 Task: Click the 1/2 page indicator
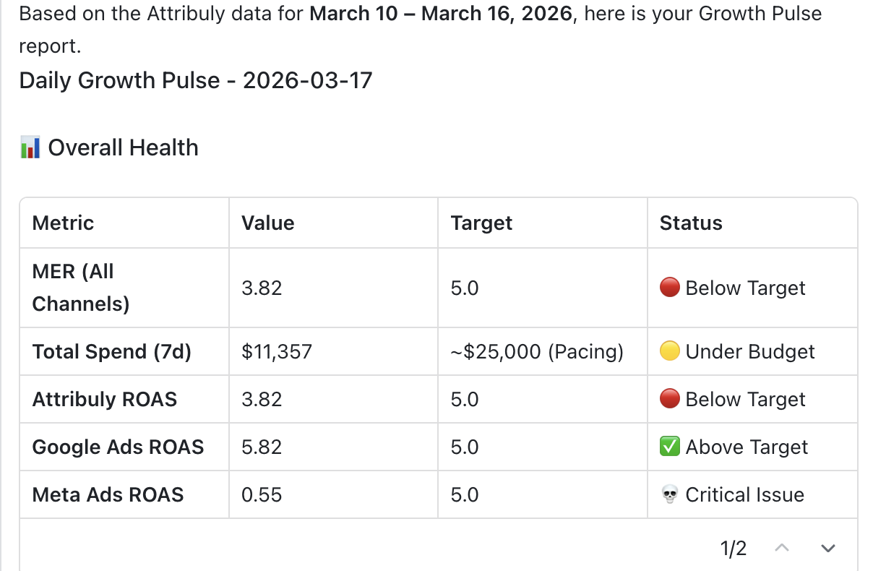(734, 549)
